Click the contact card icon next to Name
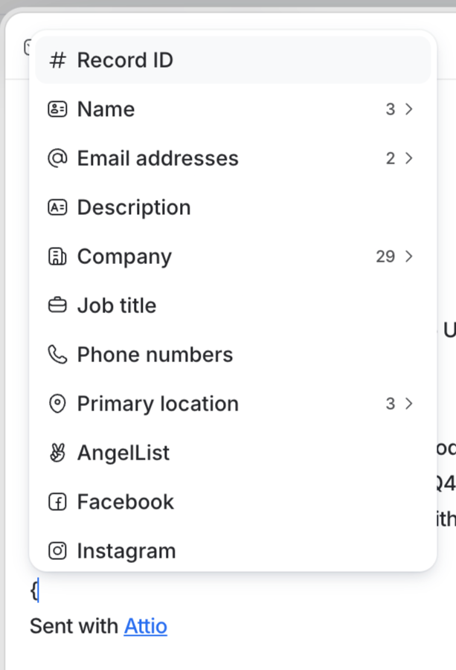This screenshot has height=670, width=456. (x=57, y=109)
